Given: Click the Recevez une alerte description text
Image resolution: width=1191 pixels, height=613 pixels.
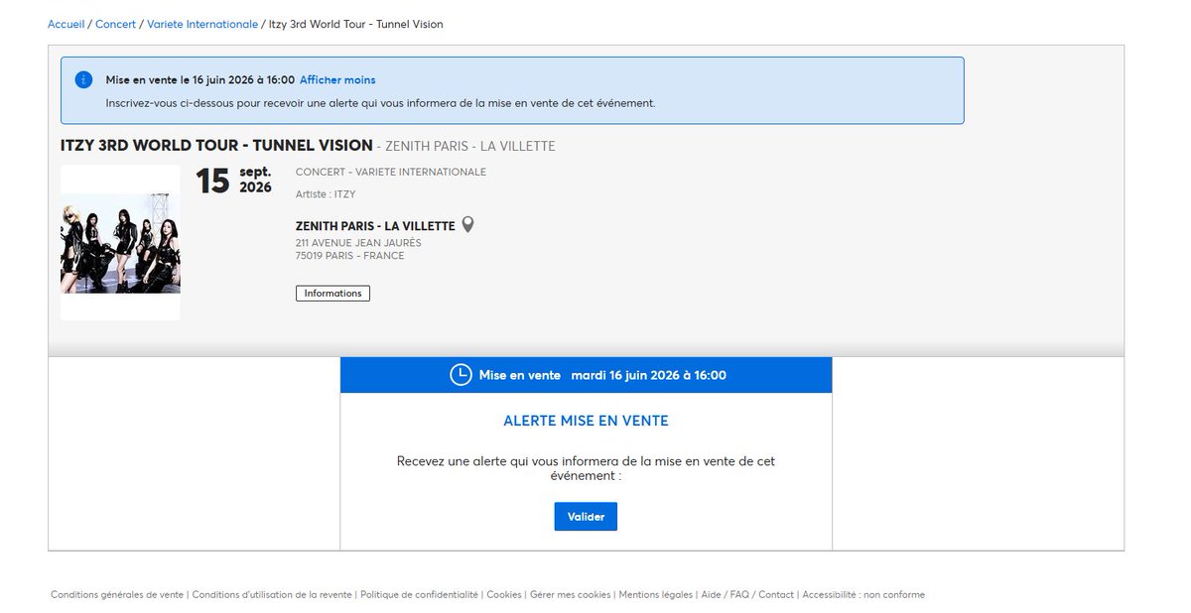Looking at the screenshot, I should [x=586, y=468].
